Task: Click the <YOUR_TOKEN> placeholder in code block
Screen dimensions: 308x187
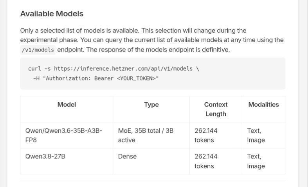Action: [x=136, y=78]
